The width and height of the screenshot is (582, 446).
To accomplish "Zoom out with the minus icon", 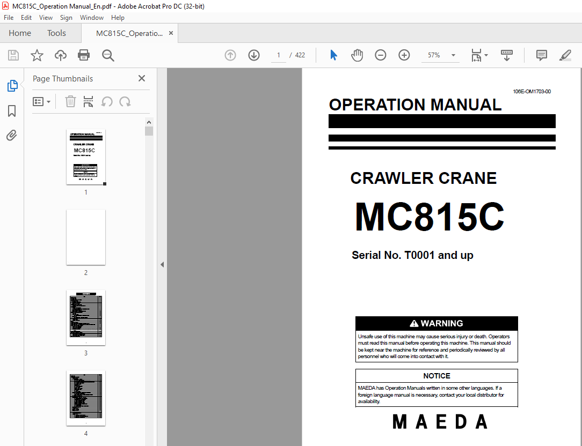I will coord(381,55).
